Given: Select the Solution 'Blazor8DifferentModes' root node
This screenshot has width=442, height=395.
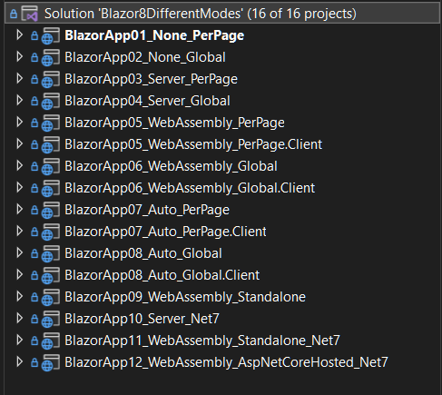Looking at the screenshot, I should (201, 14).
